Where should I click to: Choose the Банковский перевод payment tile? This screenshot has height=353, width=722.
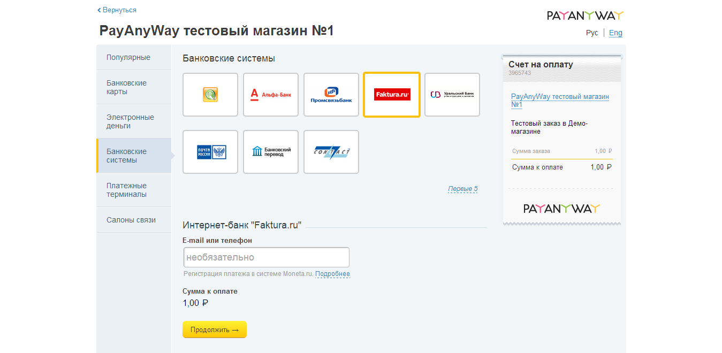271,152
